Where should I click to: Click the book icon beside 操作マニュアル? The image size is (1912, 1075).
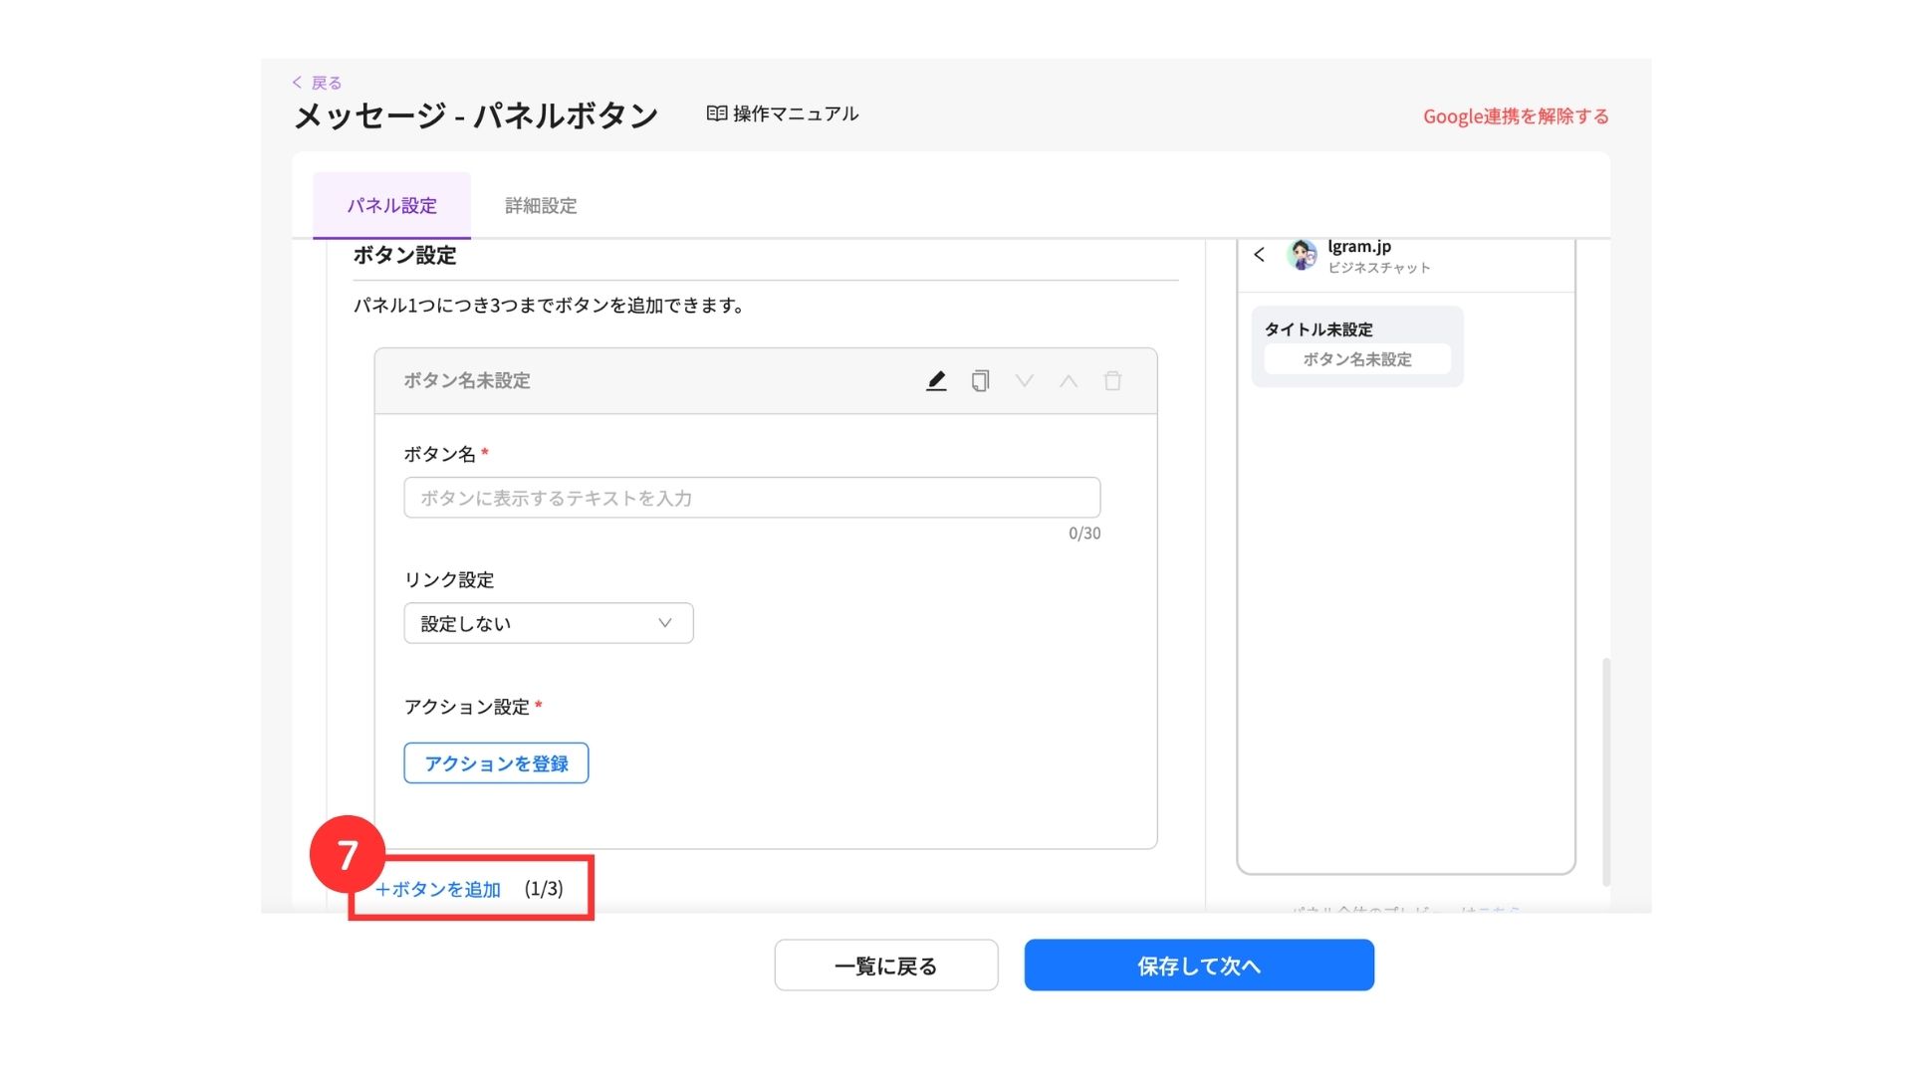tap(716, 113)
